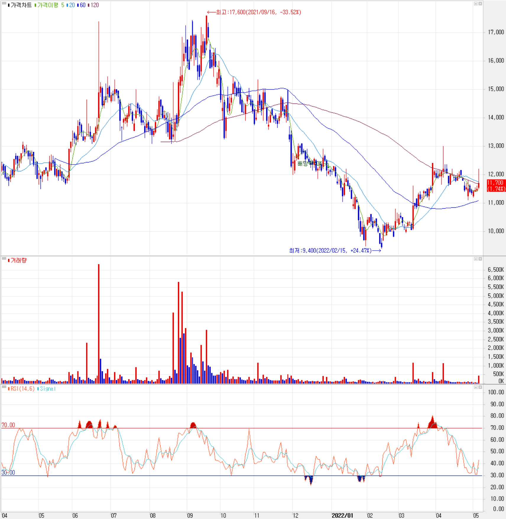
Task: Maximize the price chart panel
Action: point(476,4)
